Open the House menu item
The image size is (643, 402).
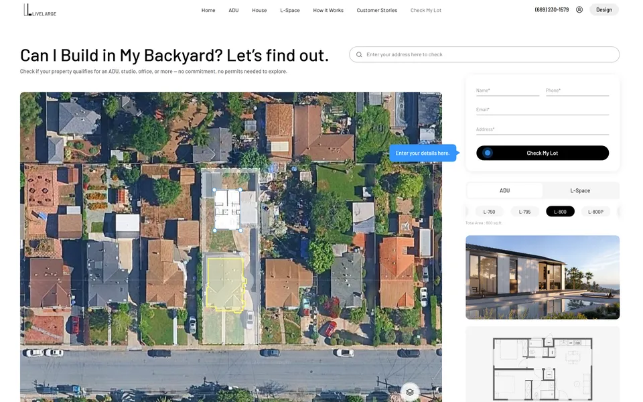(x=259, y=10)
